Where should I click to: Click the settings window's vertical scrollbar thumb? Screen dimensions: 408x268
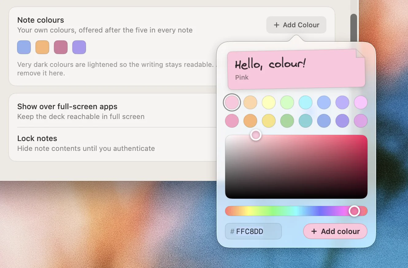click(x=354, y=28)
